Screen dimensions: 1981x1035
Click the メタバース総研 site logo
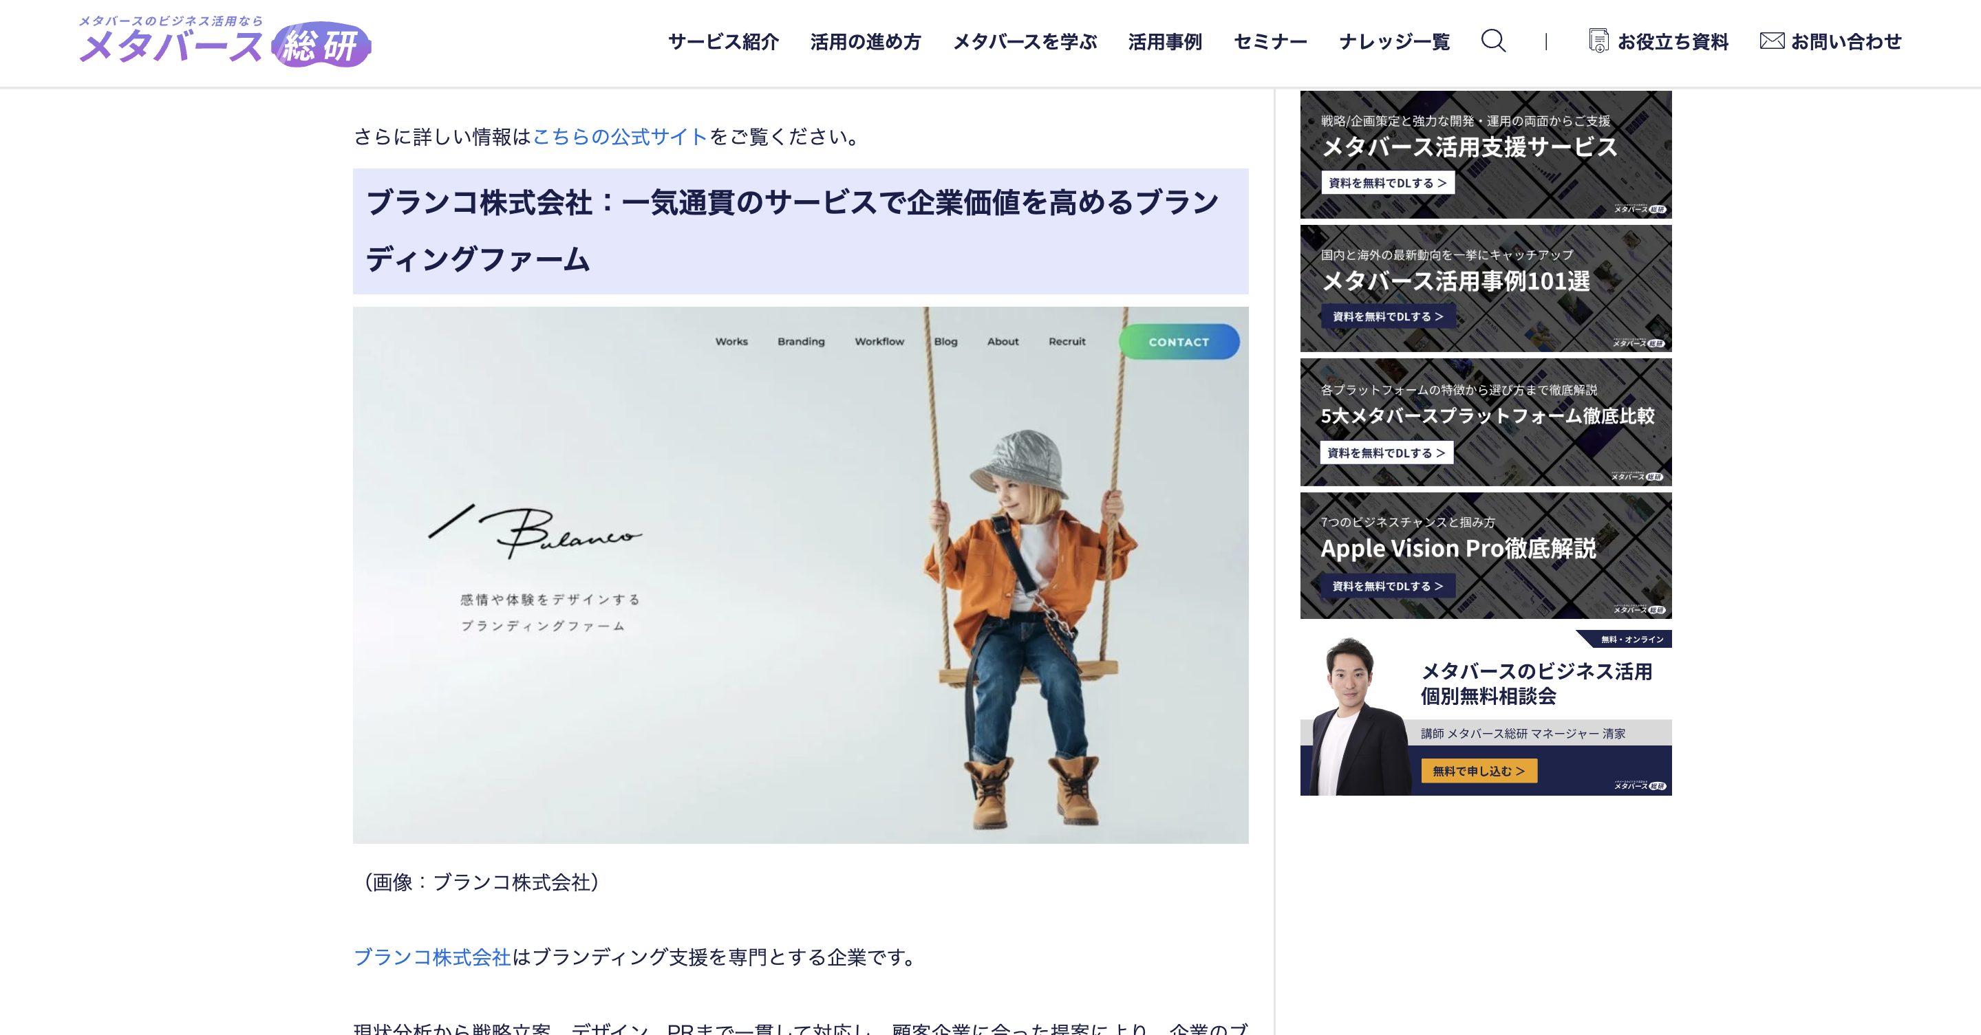click(224, 42)
